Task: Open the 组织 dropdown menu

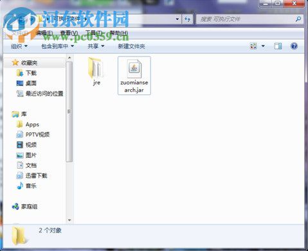Action: coord(19,46)
